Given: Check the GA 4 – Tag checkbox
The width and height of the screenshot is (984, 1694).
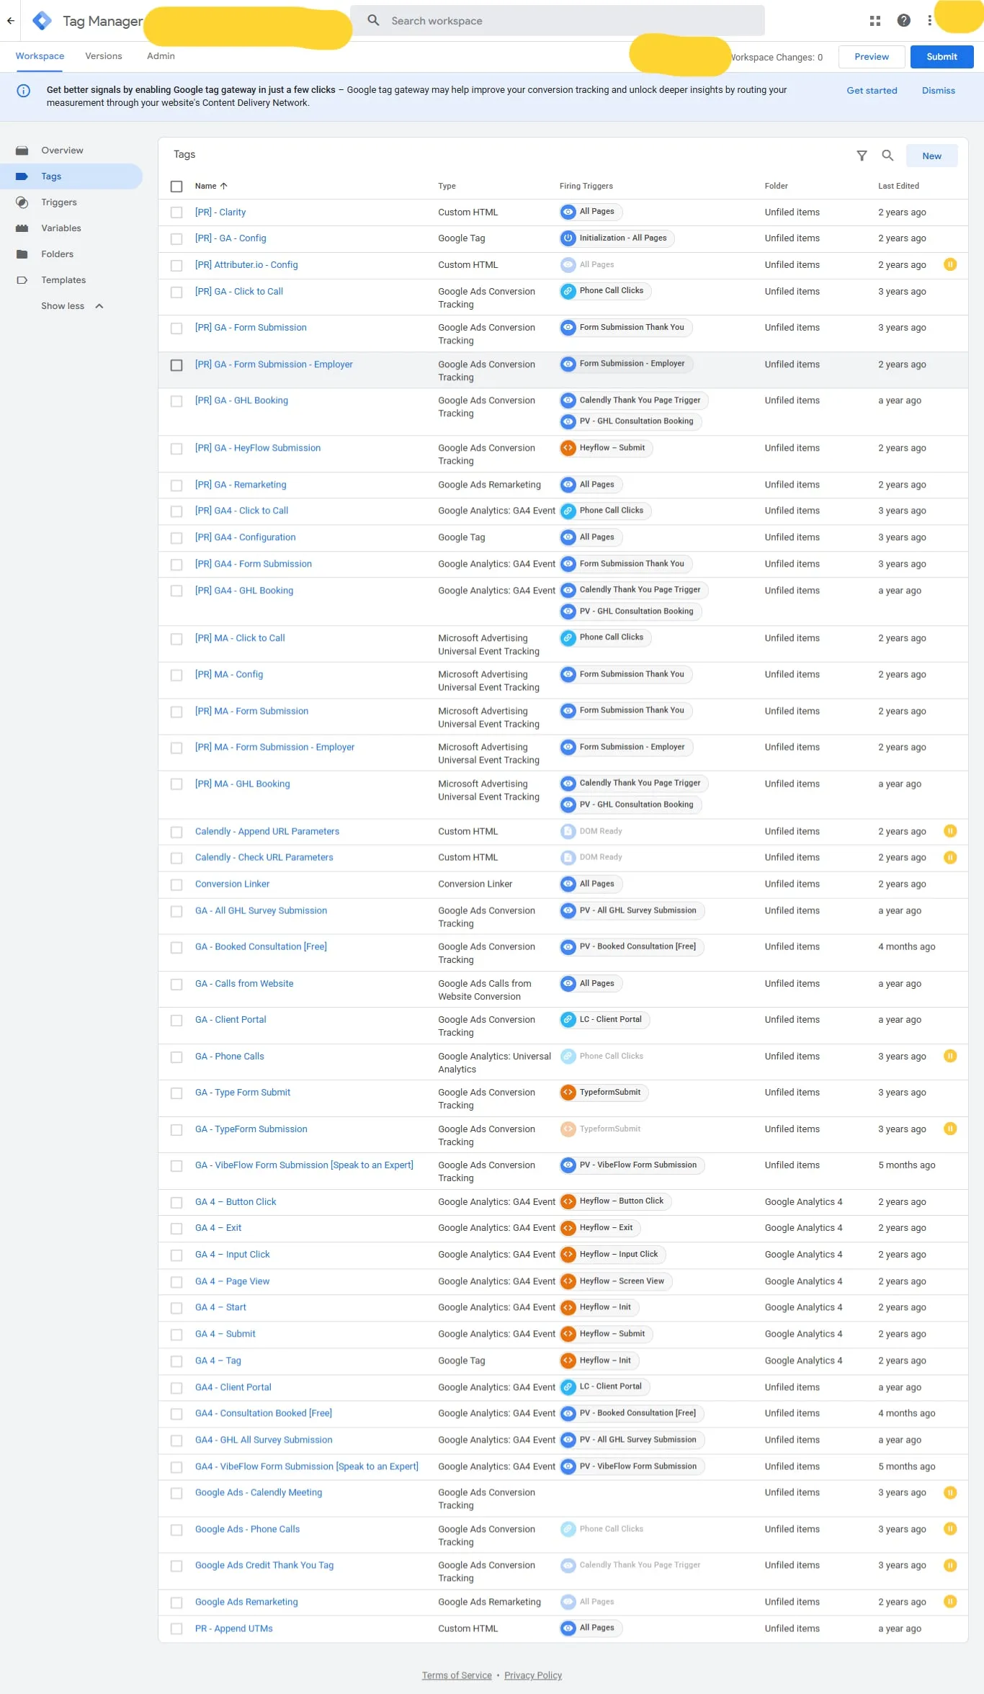Looking at the screenshot, I should [176, 1361].
